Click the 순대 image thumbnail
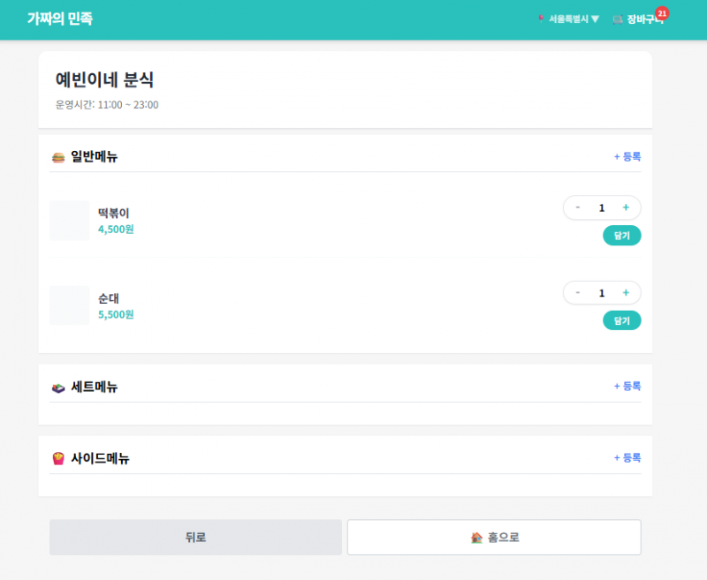The image size is (707, 580). click(70, 305)
